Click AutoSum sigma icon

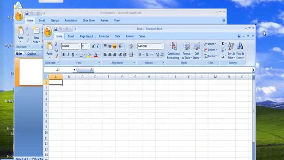pos(223,44)
